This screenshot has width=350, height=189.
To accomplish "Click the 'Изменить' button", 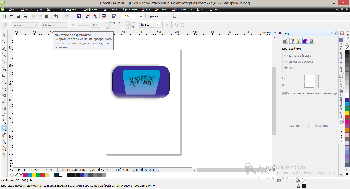I will click(x=295, y=126).
